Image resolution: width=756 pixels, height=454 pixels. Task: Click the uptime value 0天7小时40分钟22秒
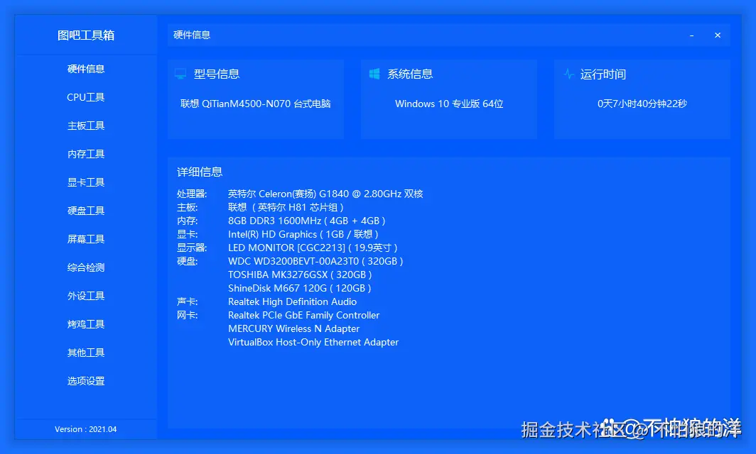[x=642, y=104]
